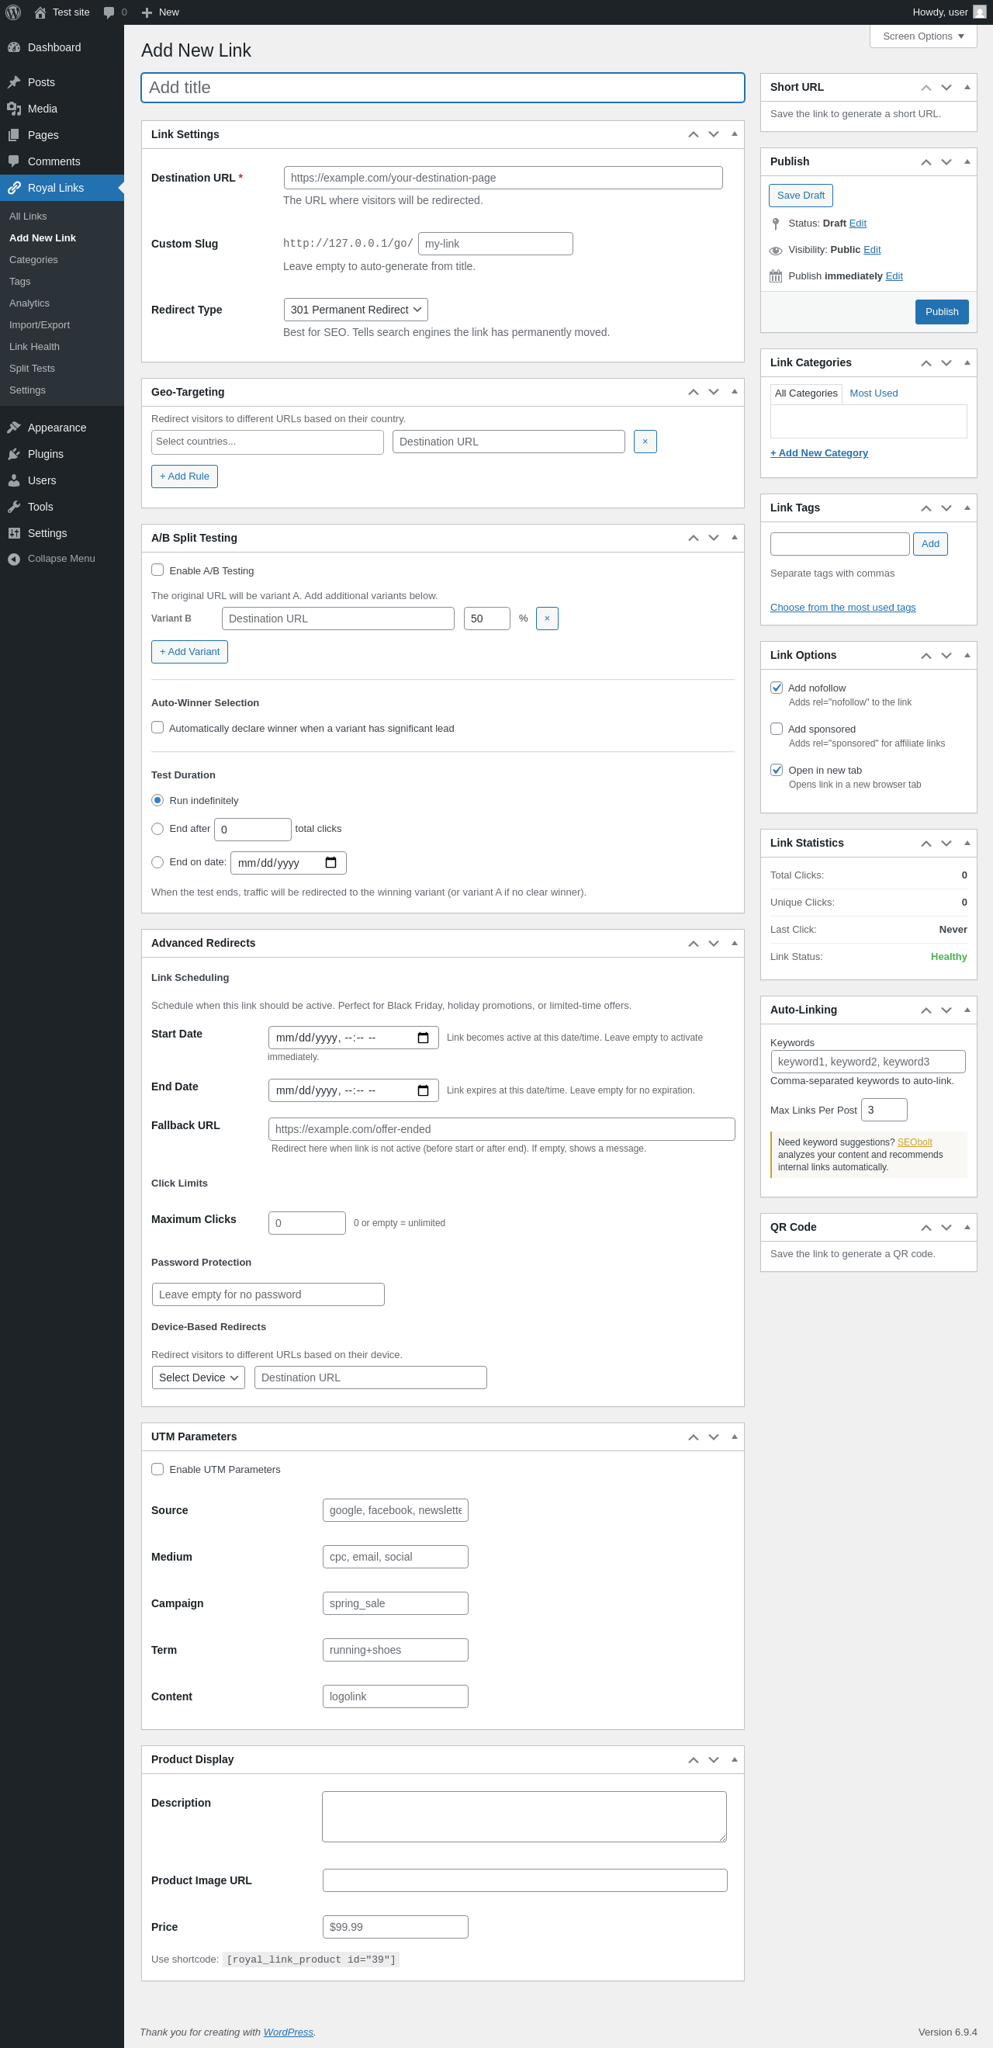Image resolution: width=993 pixels, height=2048 pixels.
Task: Click the Publish button
Action: 941,312
